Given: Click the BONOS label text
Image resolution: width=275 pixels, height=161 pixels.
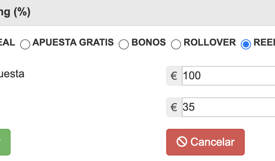Looking at the screenshot, I should click(148, 42).
